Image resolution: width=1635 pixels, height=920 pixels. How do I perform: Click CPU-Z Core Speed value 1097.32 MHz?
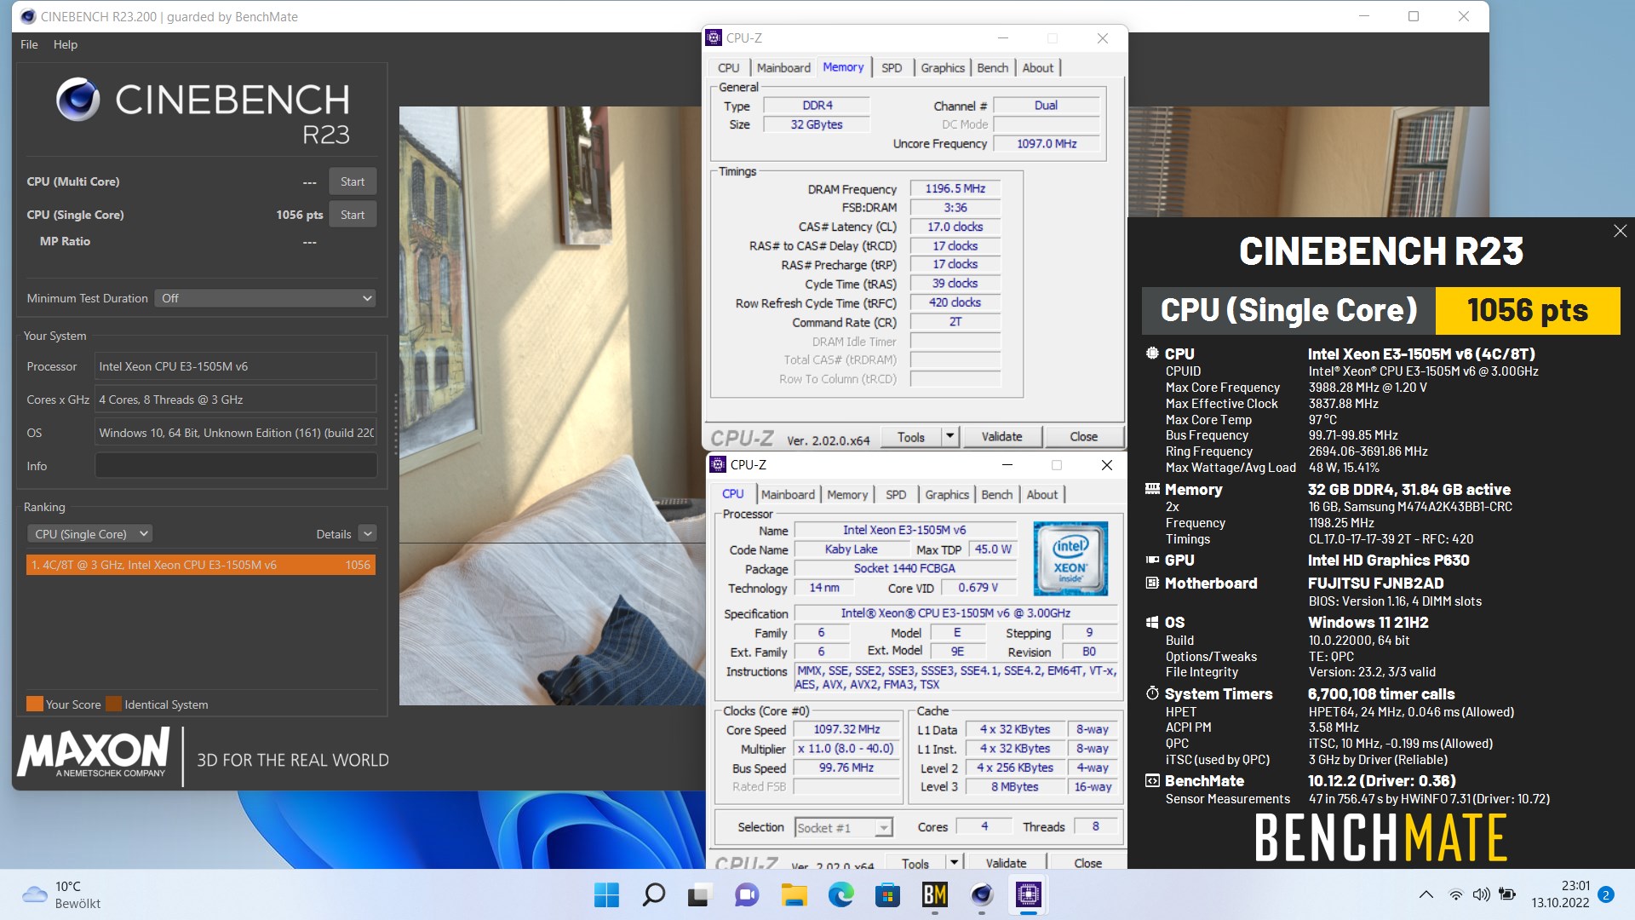pyautogui.click(x=846, y=729)
